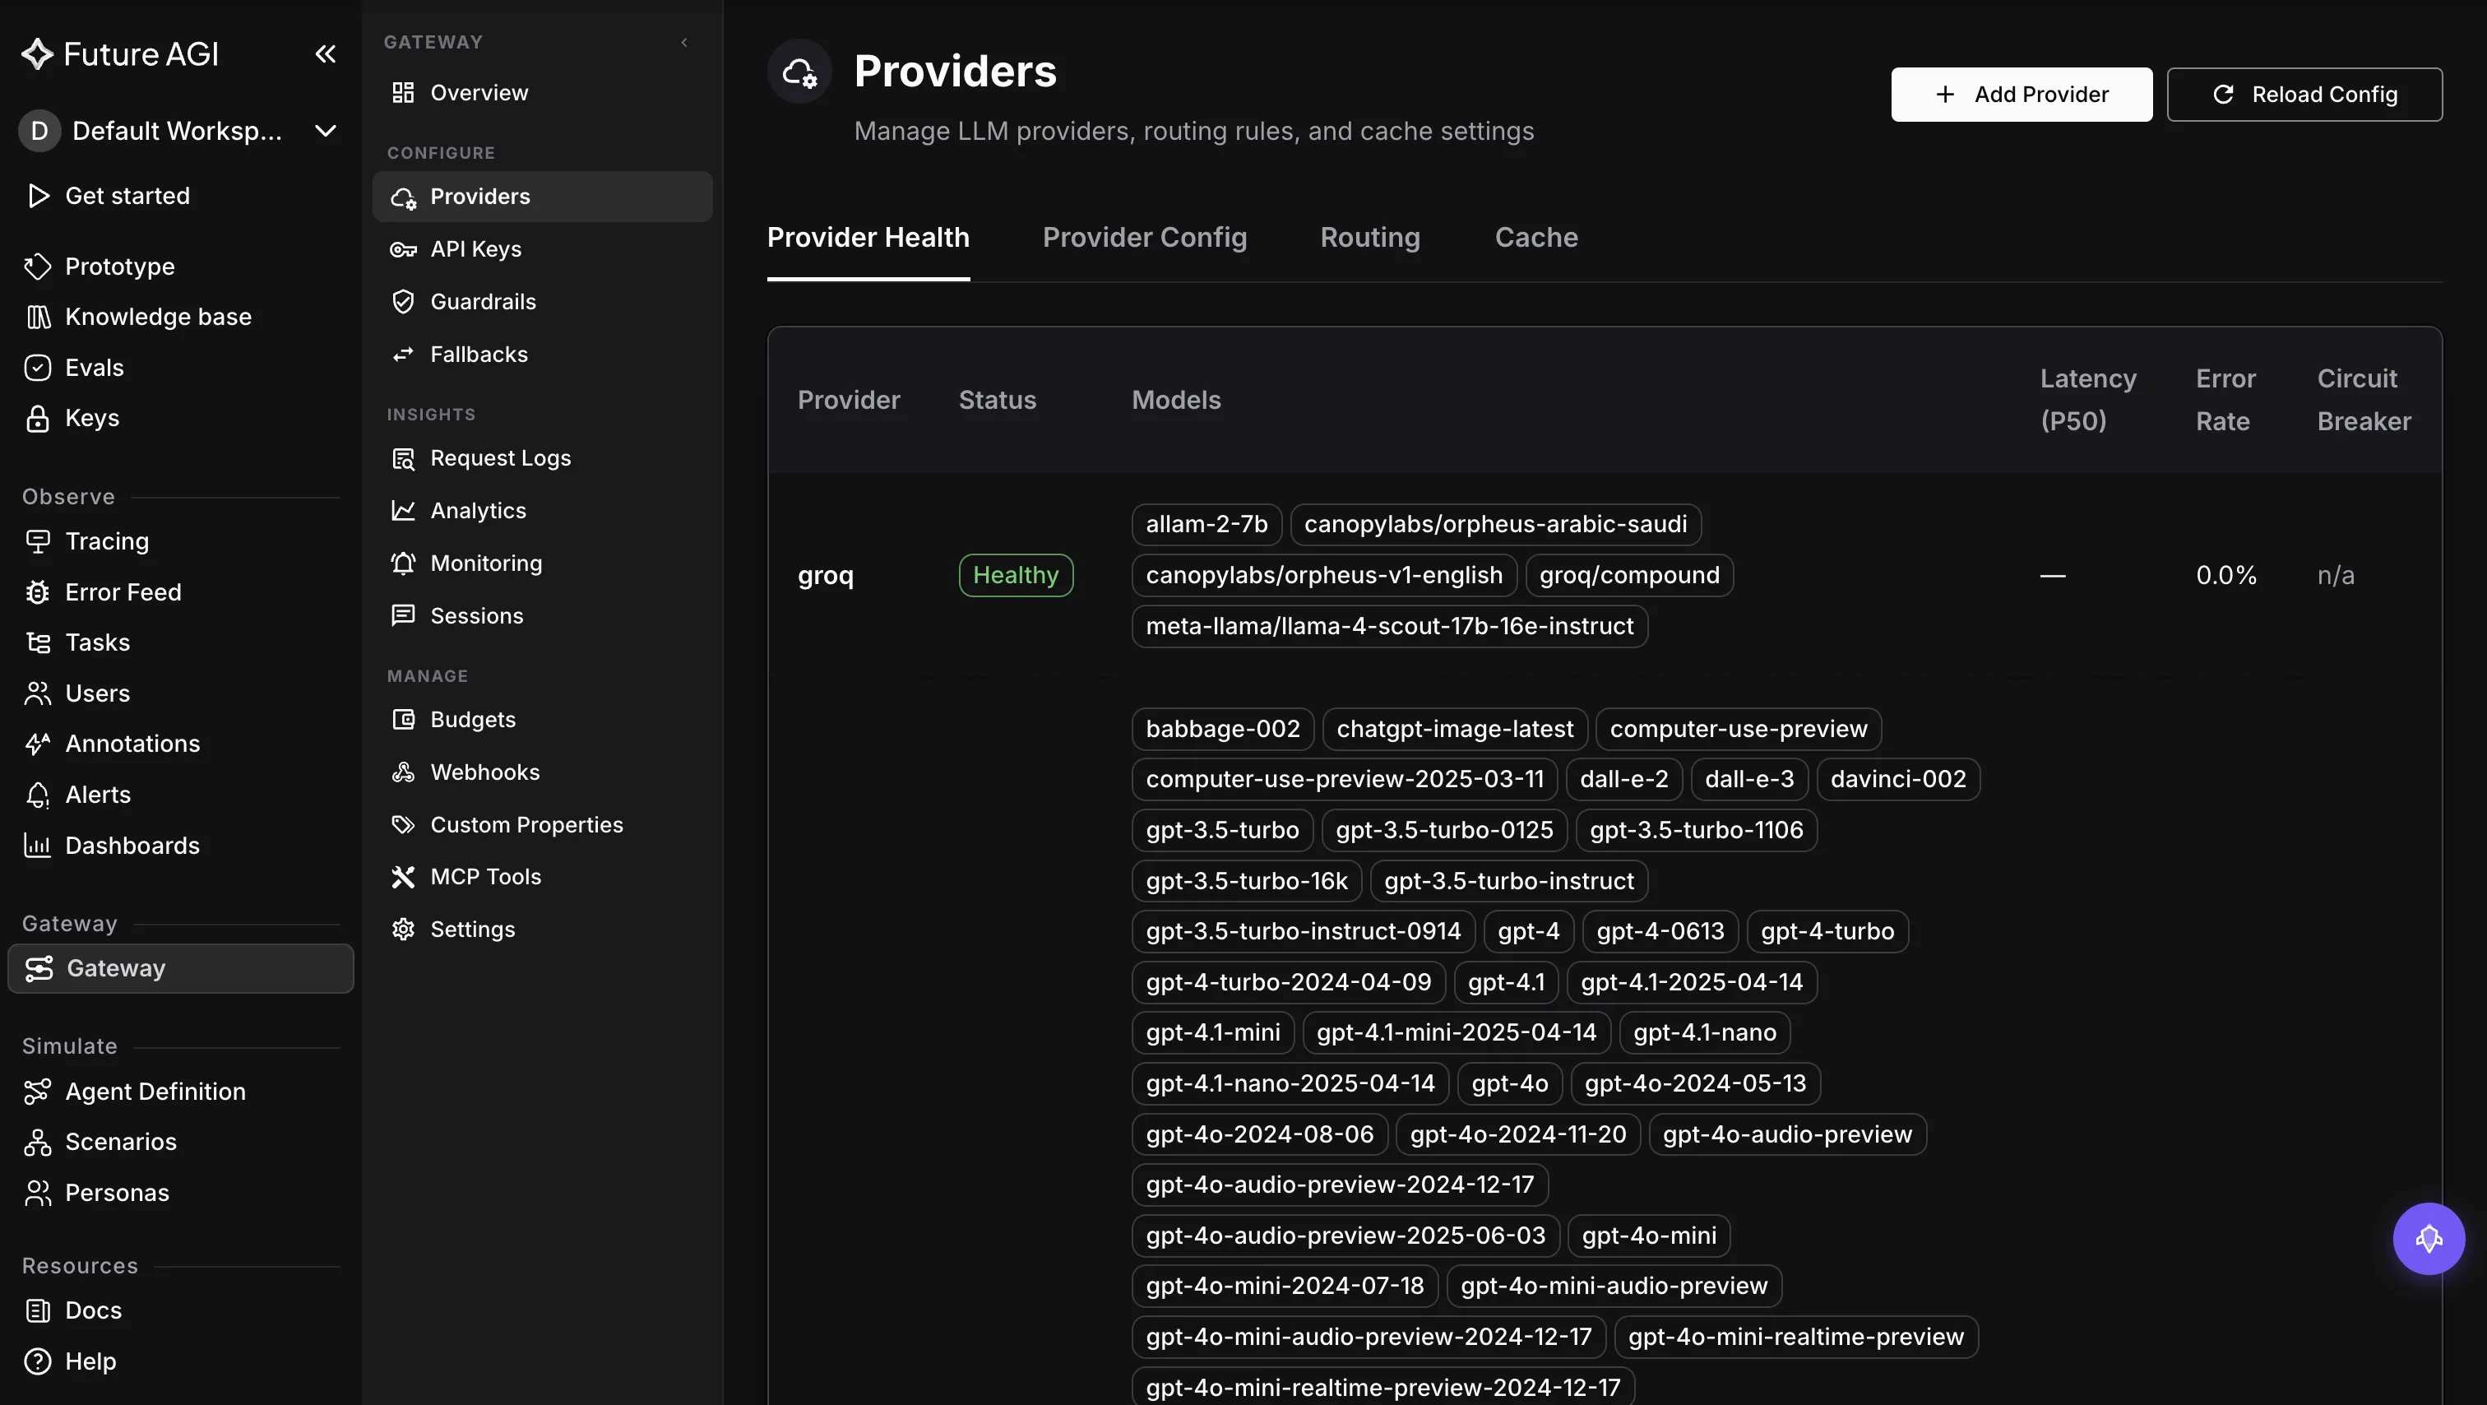Viewport: 2487px width, 1405px height.
Task: Open Agent Definition icon
Action: (x=38, y=1091)
